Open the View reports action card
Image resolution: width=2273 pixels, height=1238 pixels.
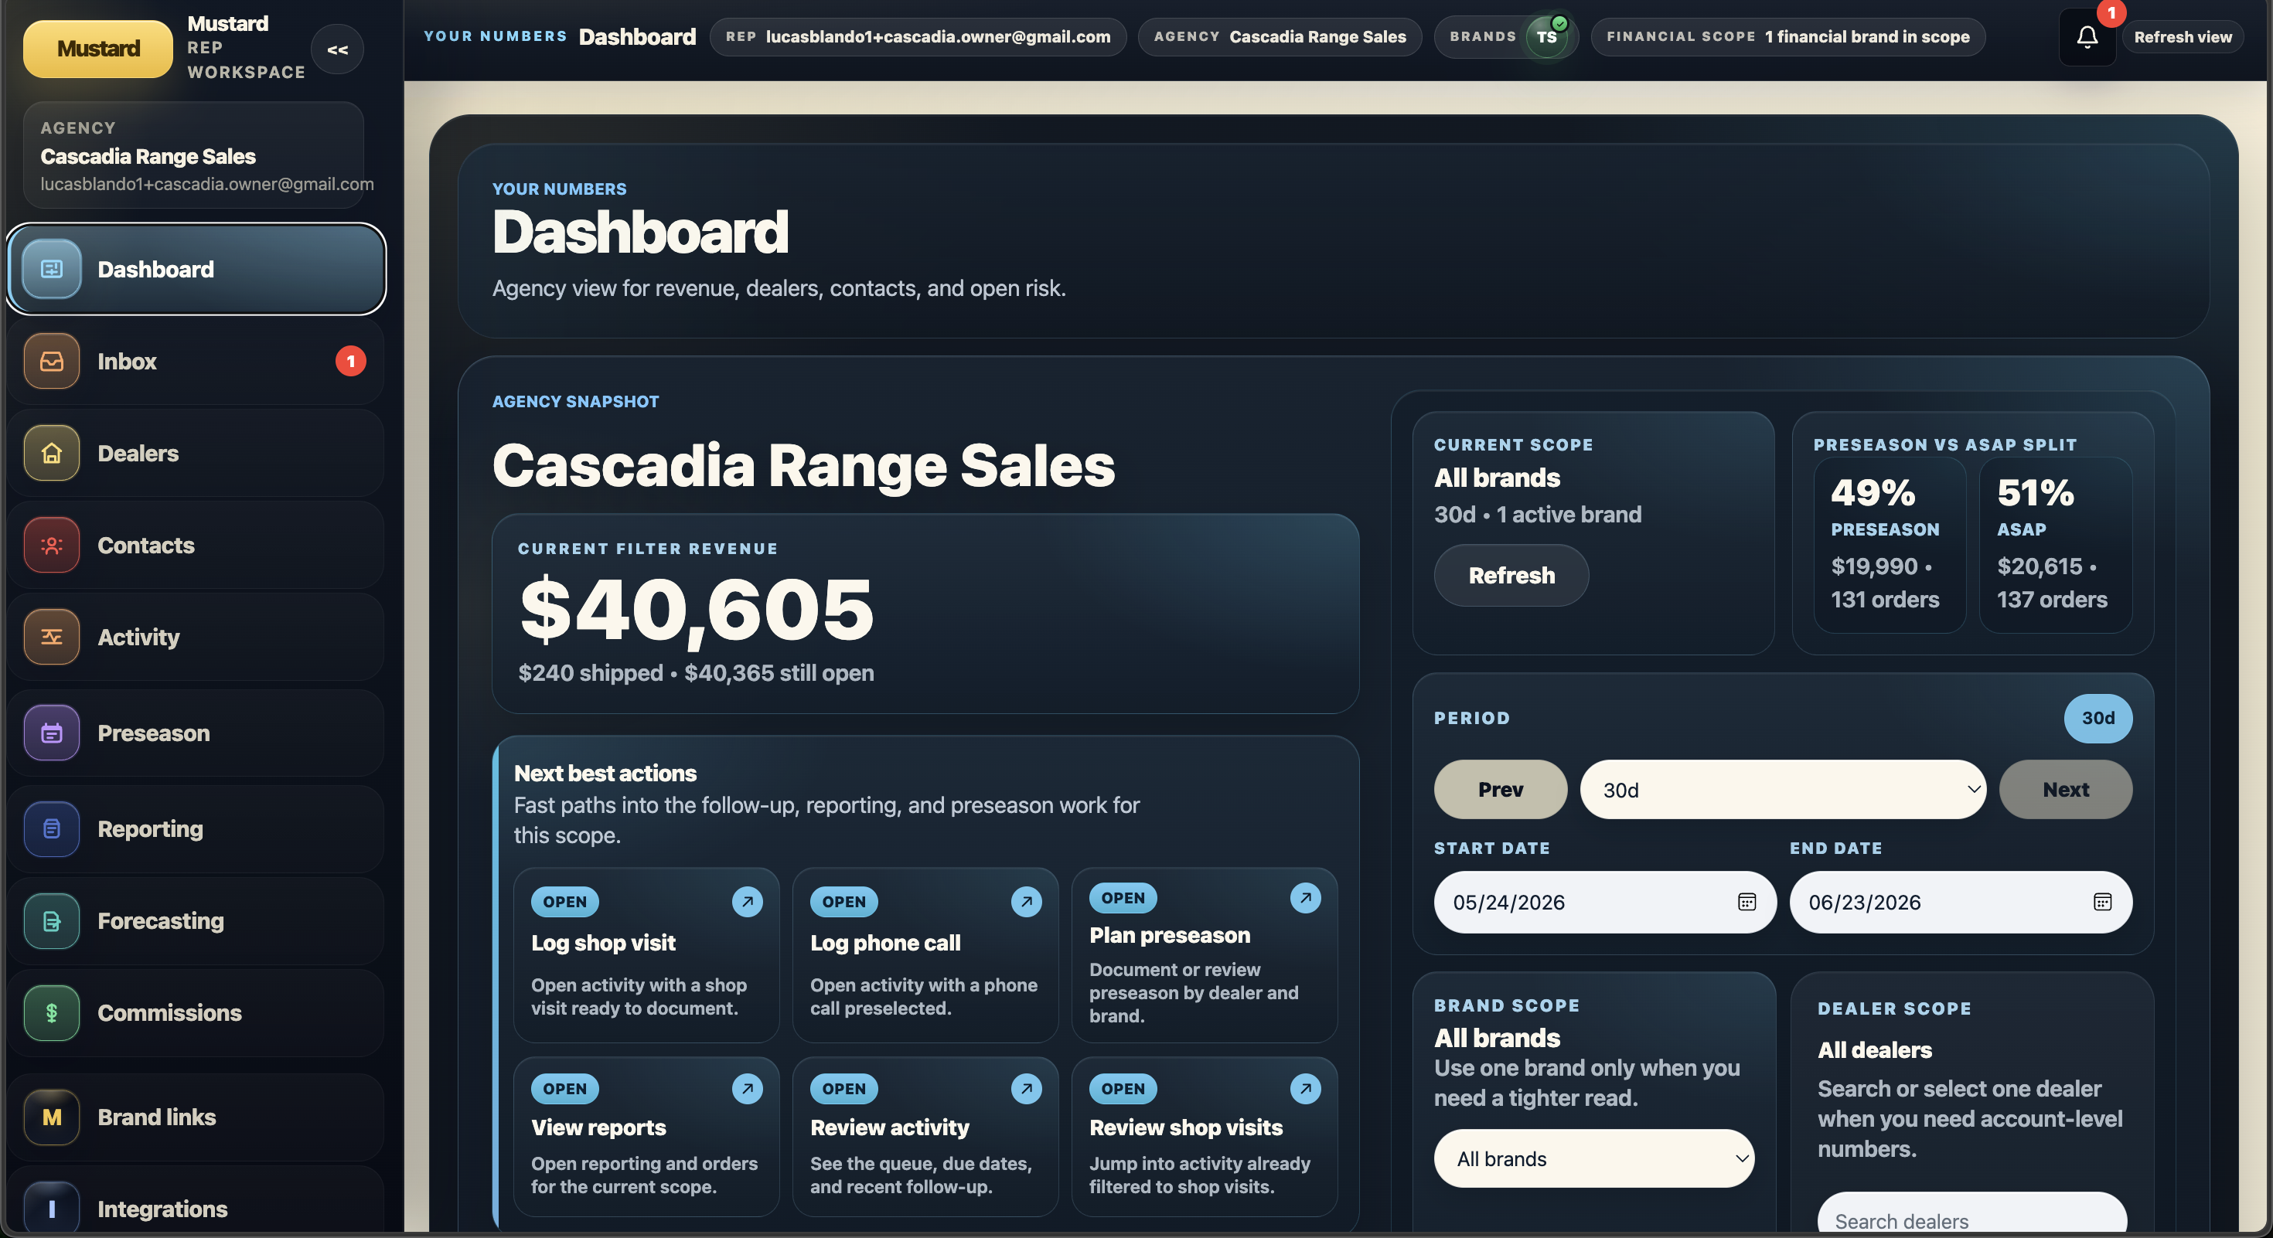point(646,1137)
